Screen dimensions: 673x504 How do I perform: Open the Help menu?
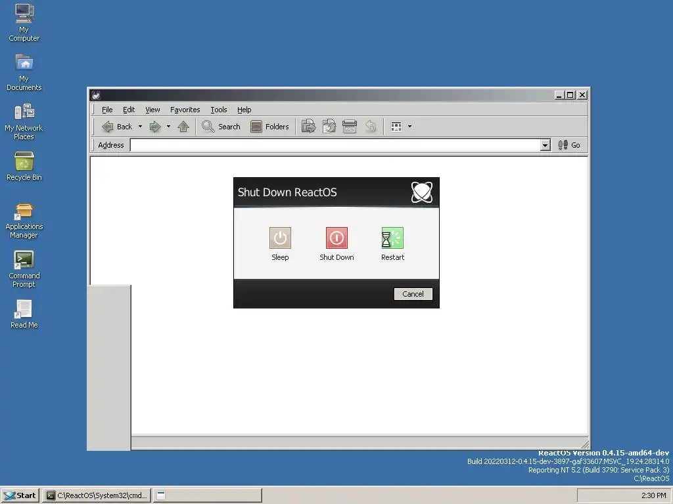pos(244,110)
